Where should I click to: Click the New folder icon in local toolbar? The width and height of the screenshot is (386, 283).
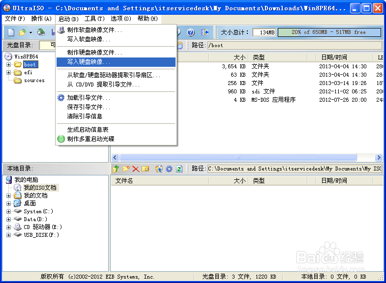tap(126, 169)
